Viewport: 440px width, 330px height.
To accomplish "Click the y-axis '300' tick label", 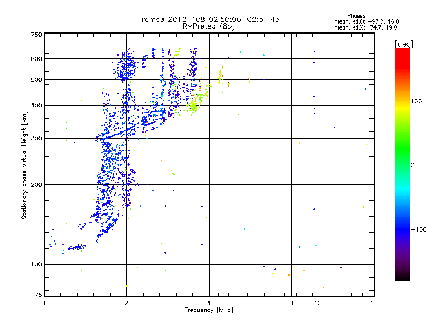I will pos(36,139).
